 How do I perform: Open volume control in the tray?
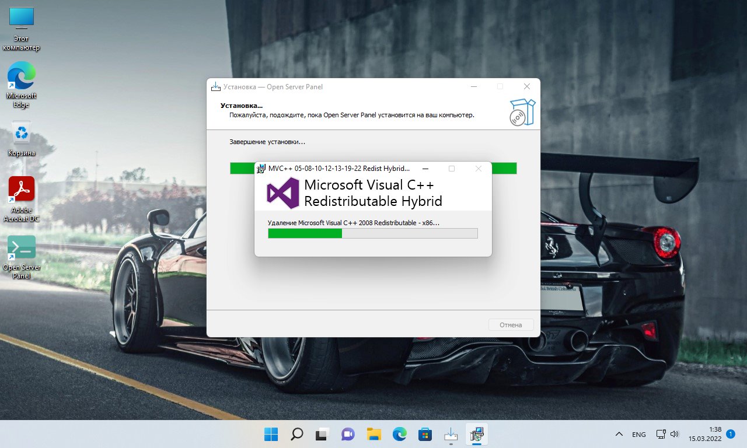click(675, 434)
